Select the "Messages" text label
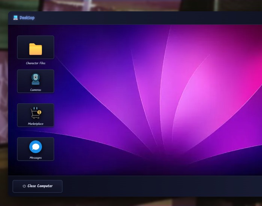262x206 pixels. 36,158
